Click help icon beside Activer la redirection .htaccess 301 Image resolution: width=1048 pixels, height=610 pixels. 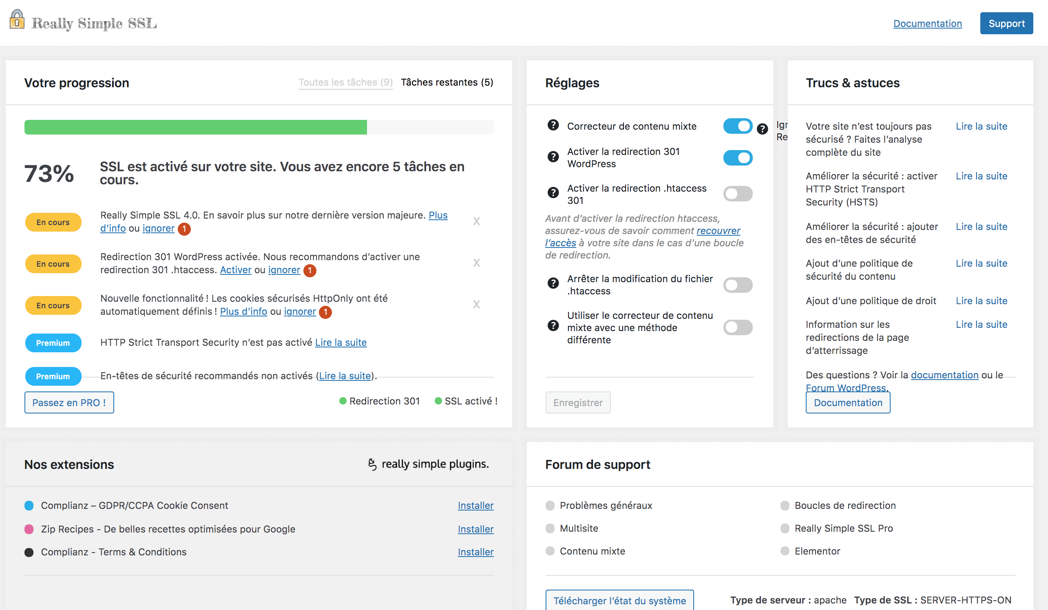tap(553, 192)
